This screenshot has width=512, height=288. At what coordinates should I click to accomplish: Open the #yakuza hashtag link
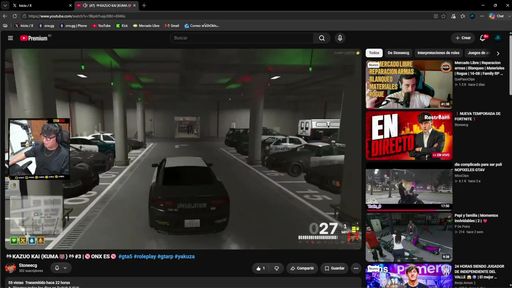(x=185, y=256)
